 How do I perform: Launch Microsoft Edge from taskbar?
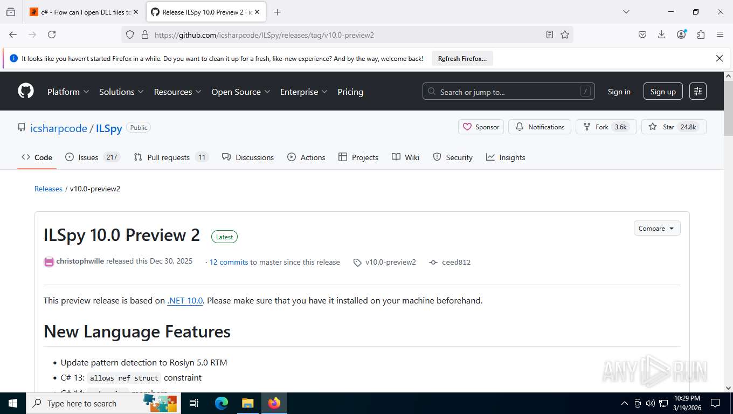[x=222, y=403]
